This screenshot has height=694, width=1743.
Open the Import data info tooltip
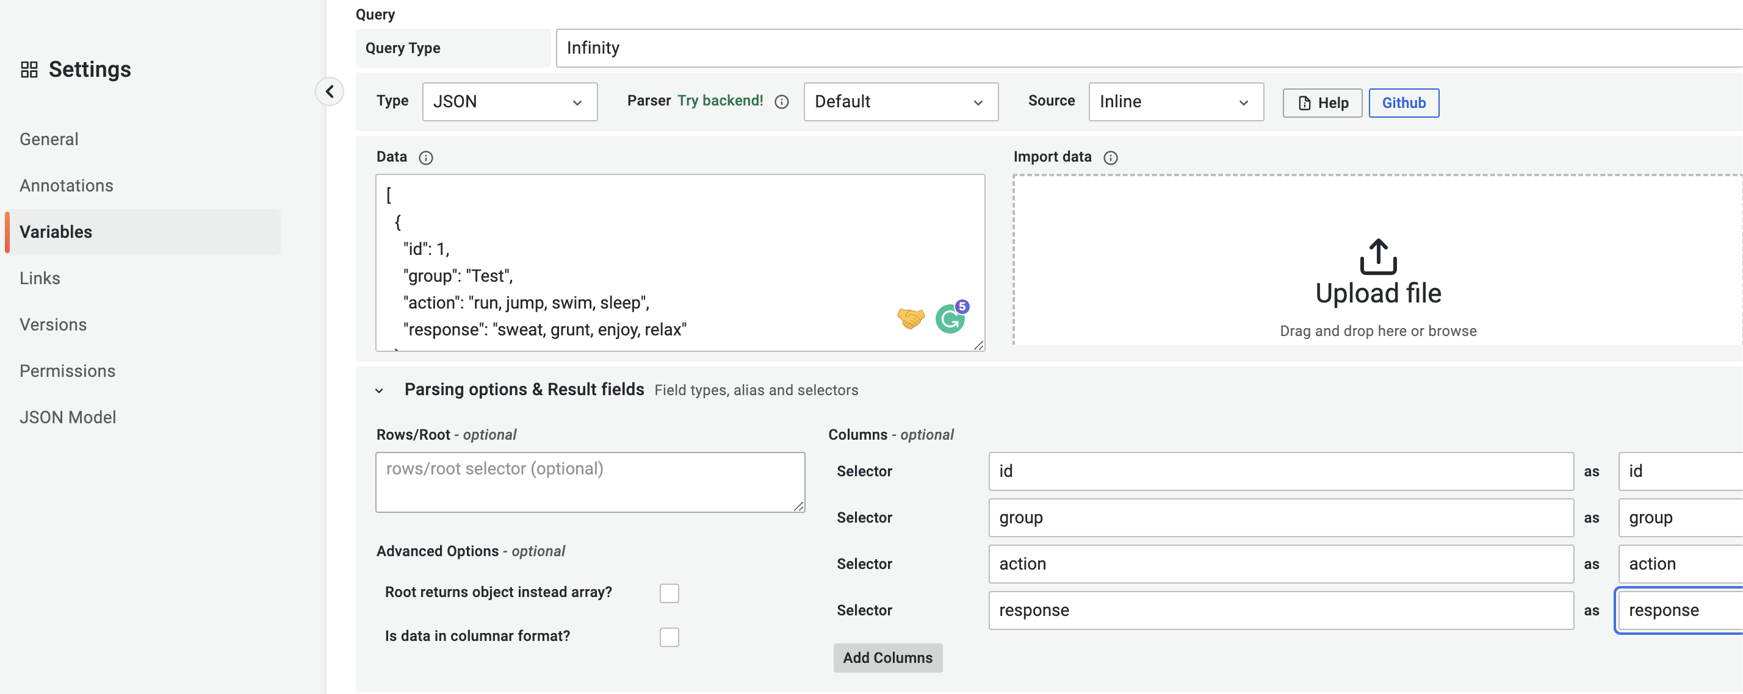coord(1111,157)
